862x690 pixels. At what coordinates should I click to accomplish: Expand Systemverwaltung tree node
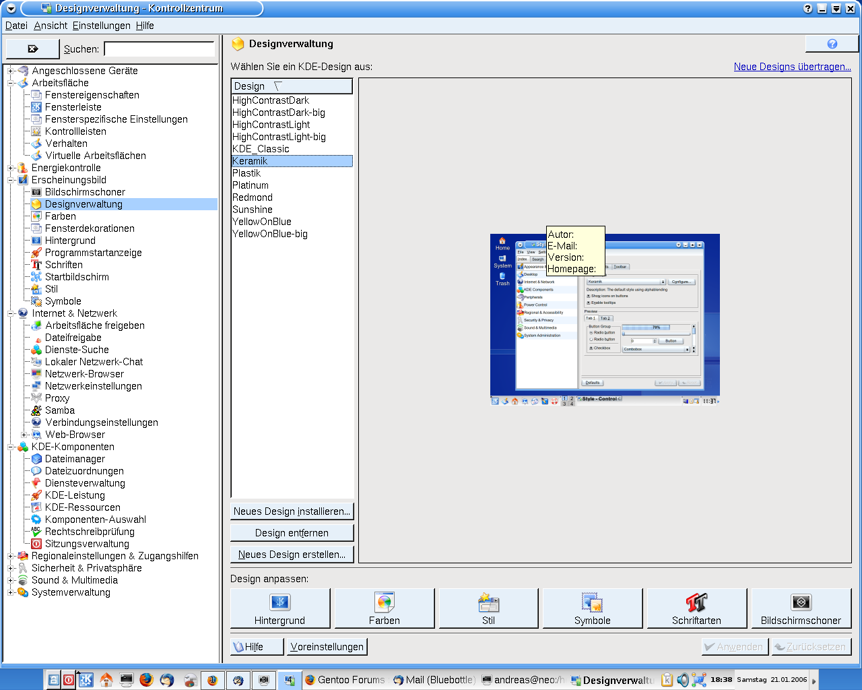[11, 592]
